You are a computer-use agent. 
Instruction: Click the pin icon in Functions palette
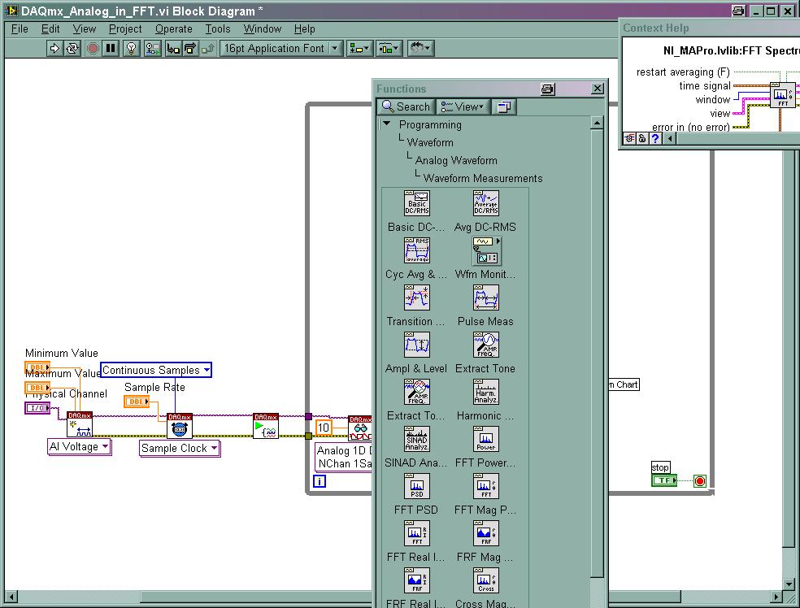point(547,89)
